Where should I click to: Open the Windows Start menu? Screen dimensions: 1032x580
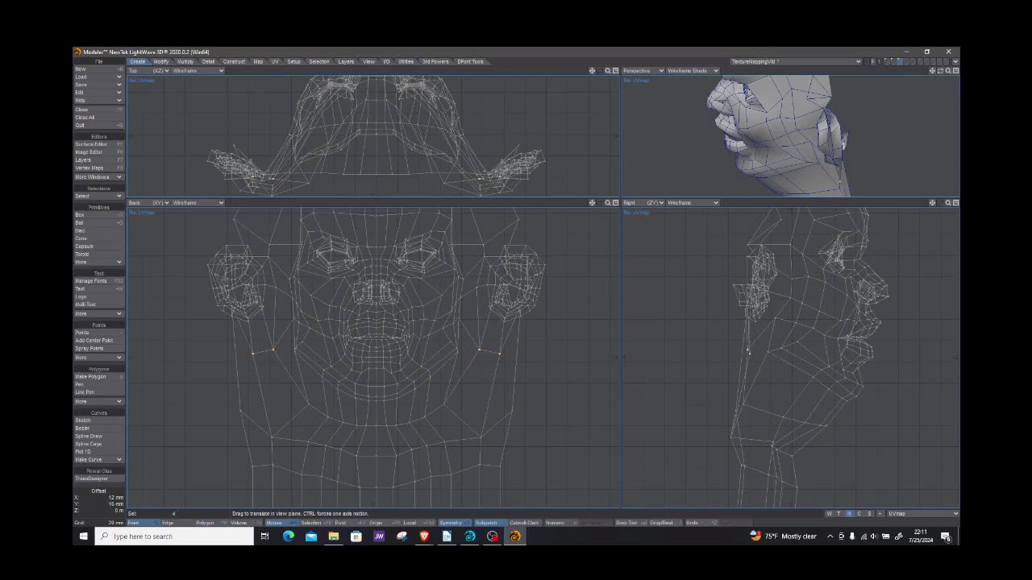point(83,536)
